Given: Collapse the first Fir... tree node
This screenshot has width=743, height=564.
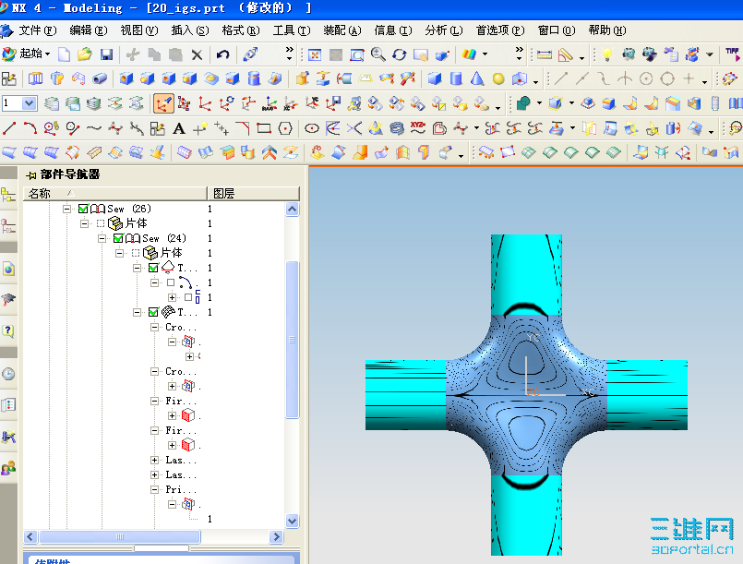Looking at the screenshot, I should [154, 401].
